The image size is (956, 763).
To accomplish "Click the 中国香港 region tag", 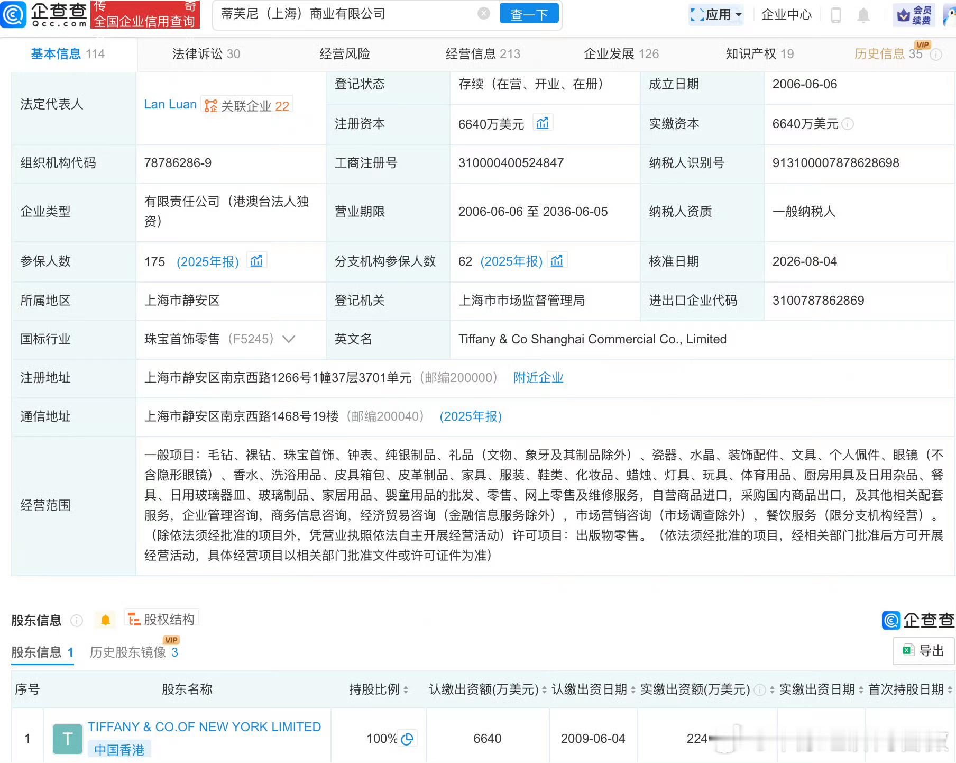I will pos(119,750).
